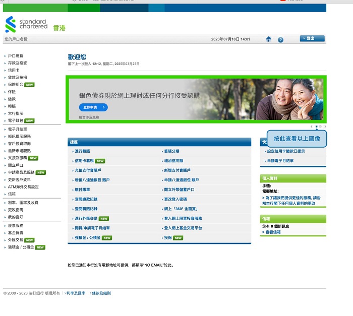Select the first carousel dot indicator
This screenshot has width=353, height=316.
(316, 127)
